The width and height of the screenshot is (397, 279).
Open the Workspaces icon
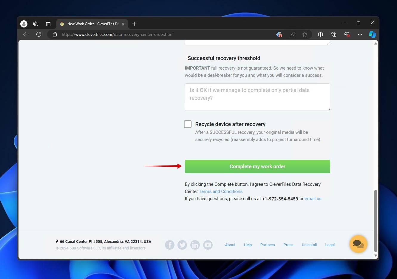point(36,24)
